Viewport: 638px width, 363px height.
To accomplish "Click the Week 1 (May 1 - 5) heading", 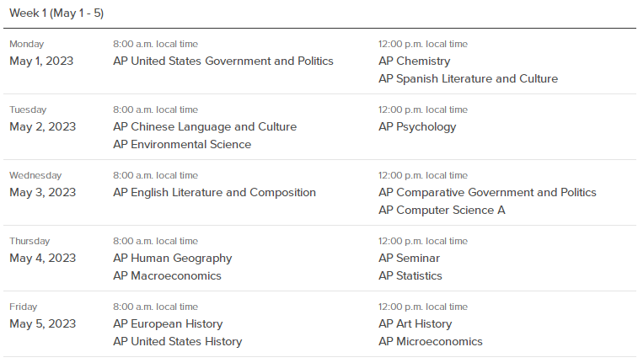I will [56, 13].
